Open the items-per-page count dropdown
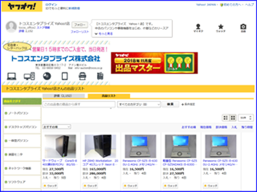Screen dimensions: 257x192 (x=244, y=117)
